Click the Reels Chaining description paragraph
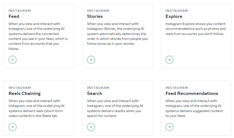Image resolution: width=234 pixels, height=138 pixels. pos(37,108)
